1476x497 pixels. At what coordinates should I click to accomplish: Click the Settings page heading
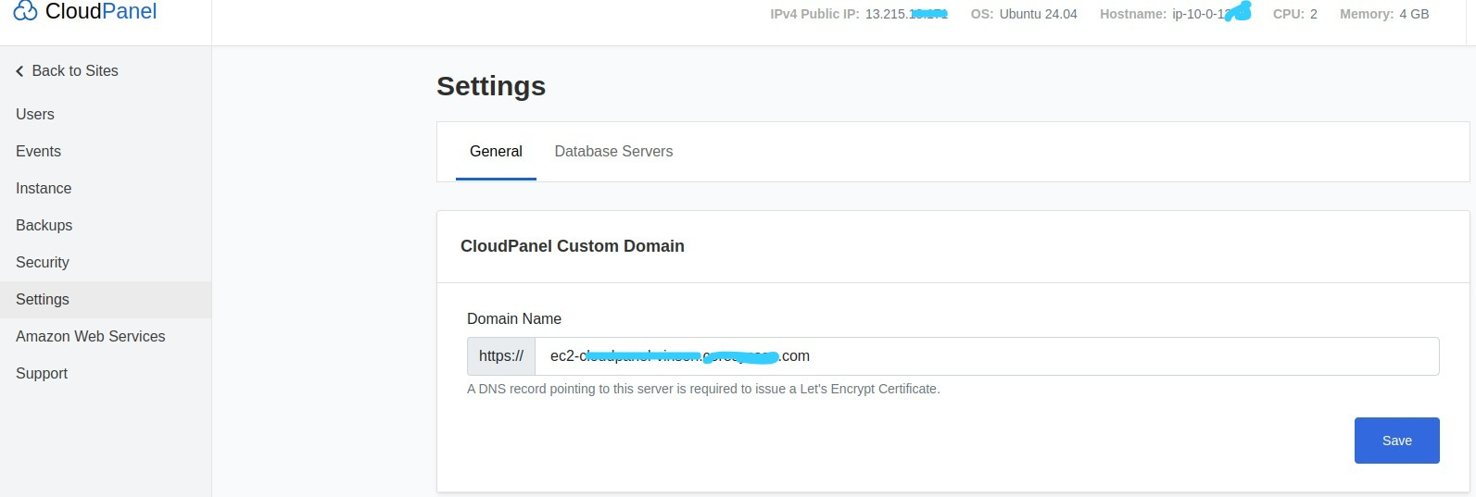click(x=491, y=86)
